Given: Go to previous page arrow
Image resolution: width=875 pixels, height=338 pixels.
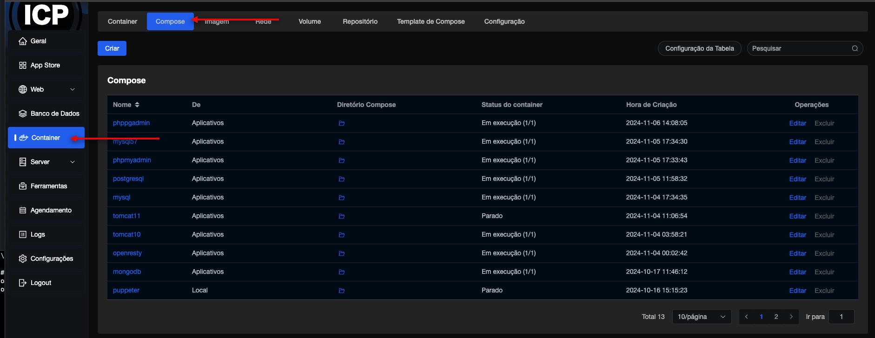Looking at the screenshot, I should pyautogui.click(x=746, y=317).
